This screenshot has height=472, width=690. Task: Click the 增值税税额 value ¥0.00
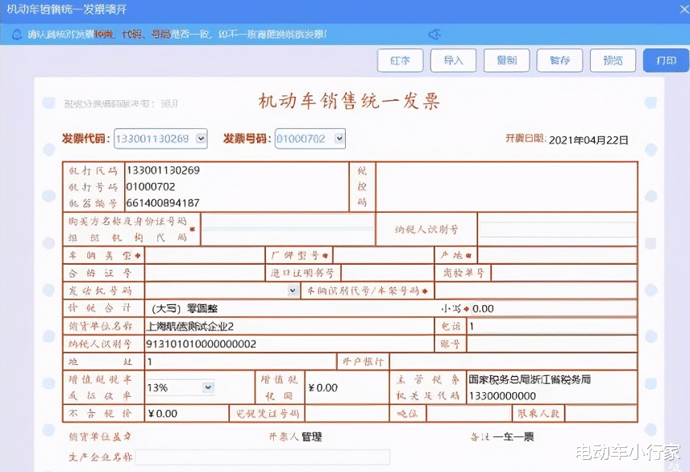323,388
